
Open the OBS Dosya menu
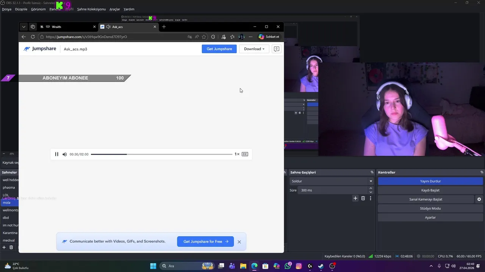tap(6, 9)
